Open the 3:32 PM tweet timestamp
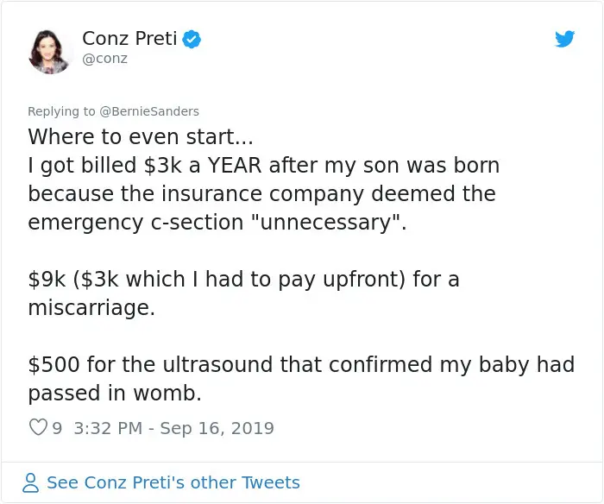This screenshot has width=604, height=504. 174,428
